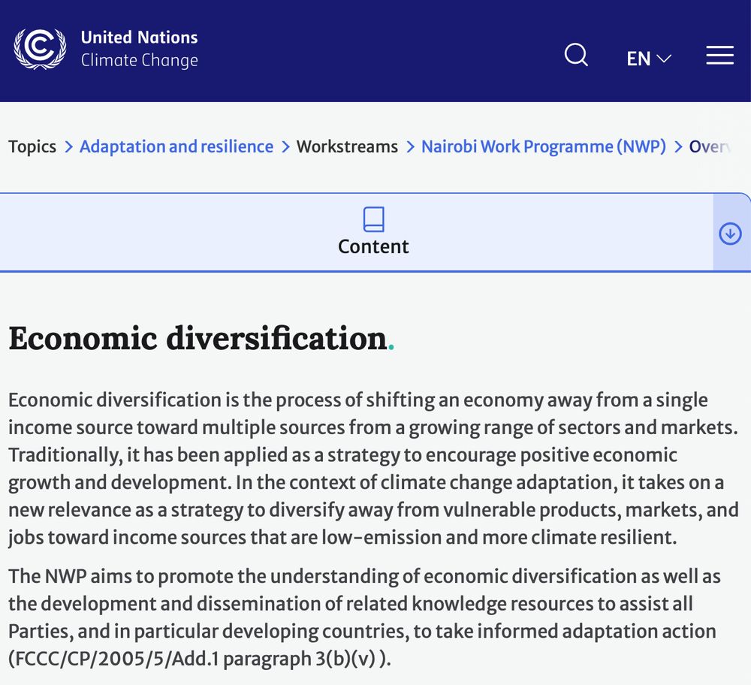
Task: Open Nairobi Work Programme (NWP) breadcrumb
Action: pos(544,146)
